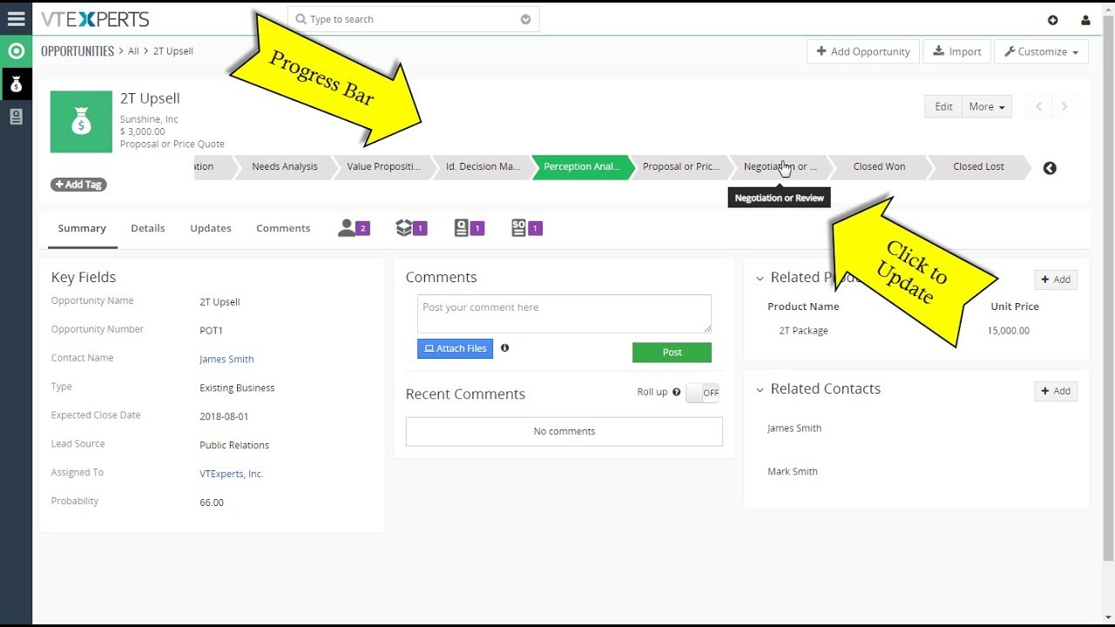Click James Smith in Related Contacts
This screenshot has height=627, width=1115.
point(794,428)
